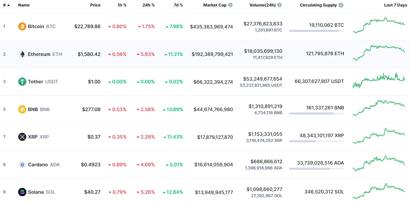Click Solana price $40.27
409x203 pixels.
(x=92, y=192)
